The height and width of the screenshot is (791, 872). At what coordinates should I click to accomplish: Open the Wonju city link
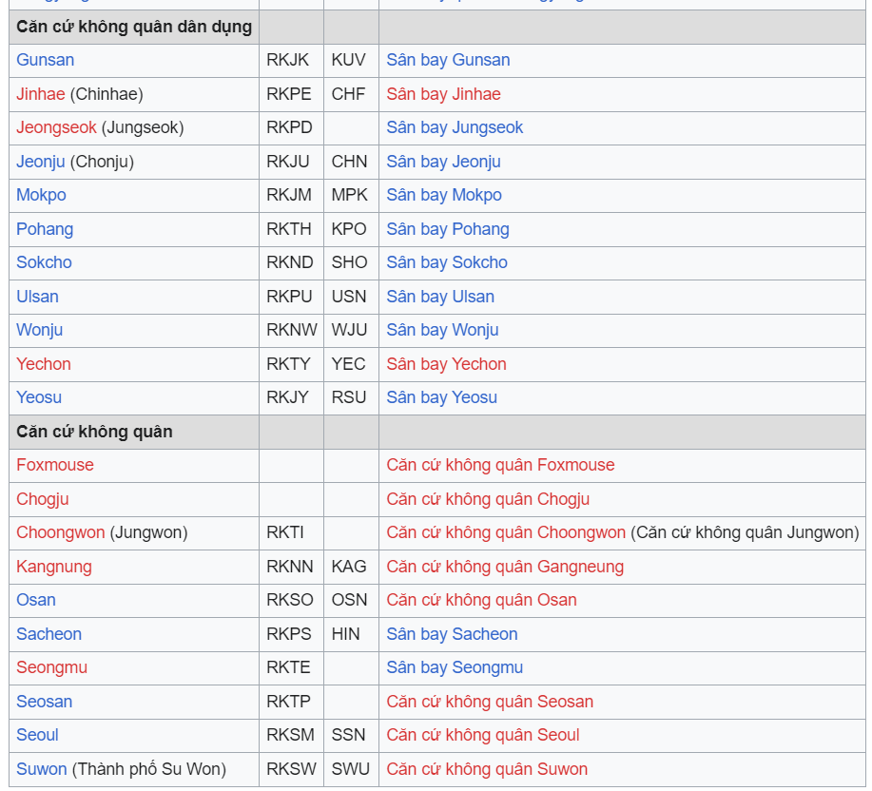coord(40,330)
